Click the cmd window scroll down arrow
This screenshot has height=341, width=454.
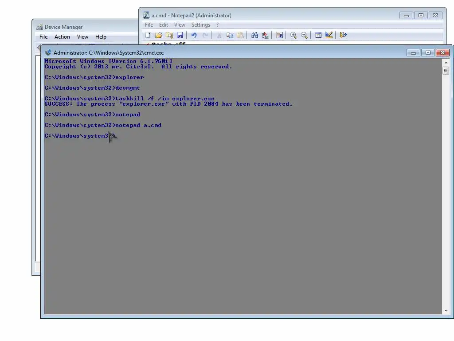(x=446, y=310)
